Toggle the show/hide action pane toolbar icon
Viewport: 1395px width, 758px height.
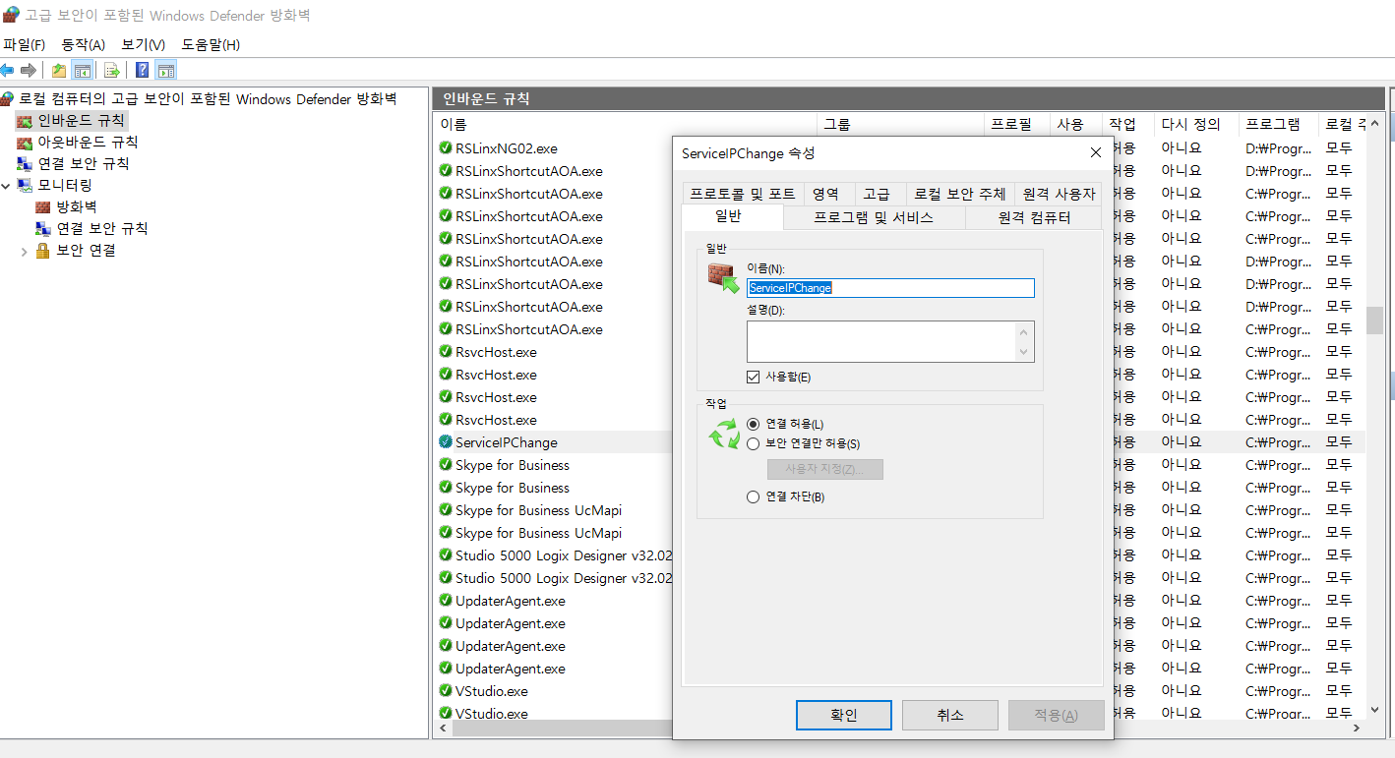pyautogui.click(x=164, y=69)
